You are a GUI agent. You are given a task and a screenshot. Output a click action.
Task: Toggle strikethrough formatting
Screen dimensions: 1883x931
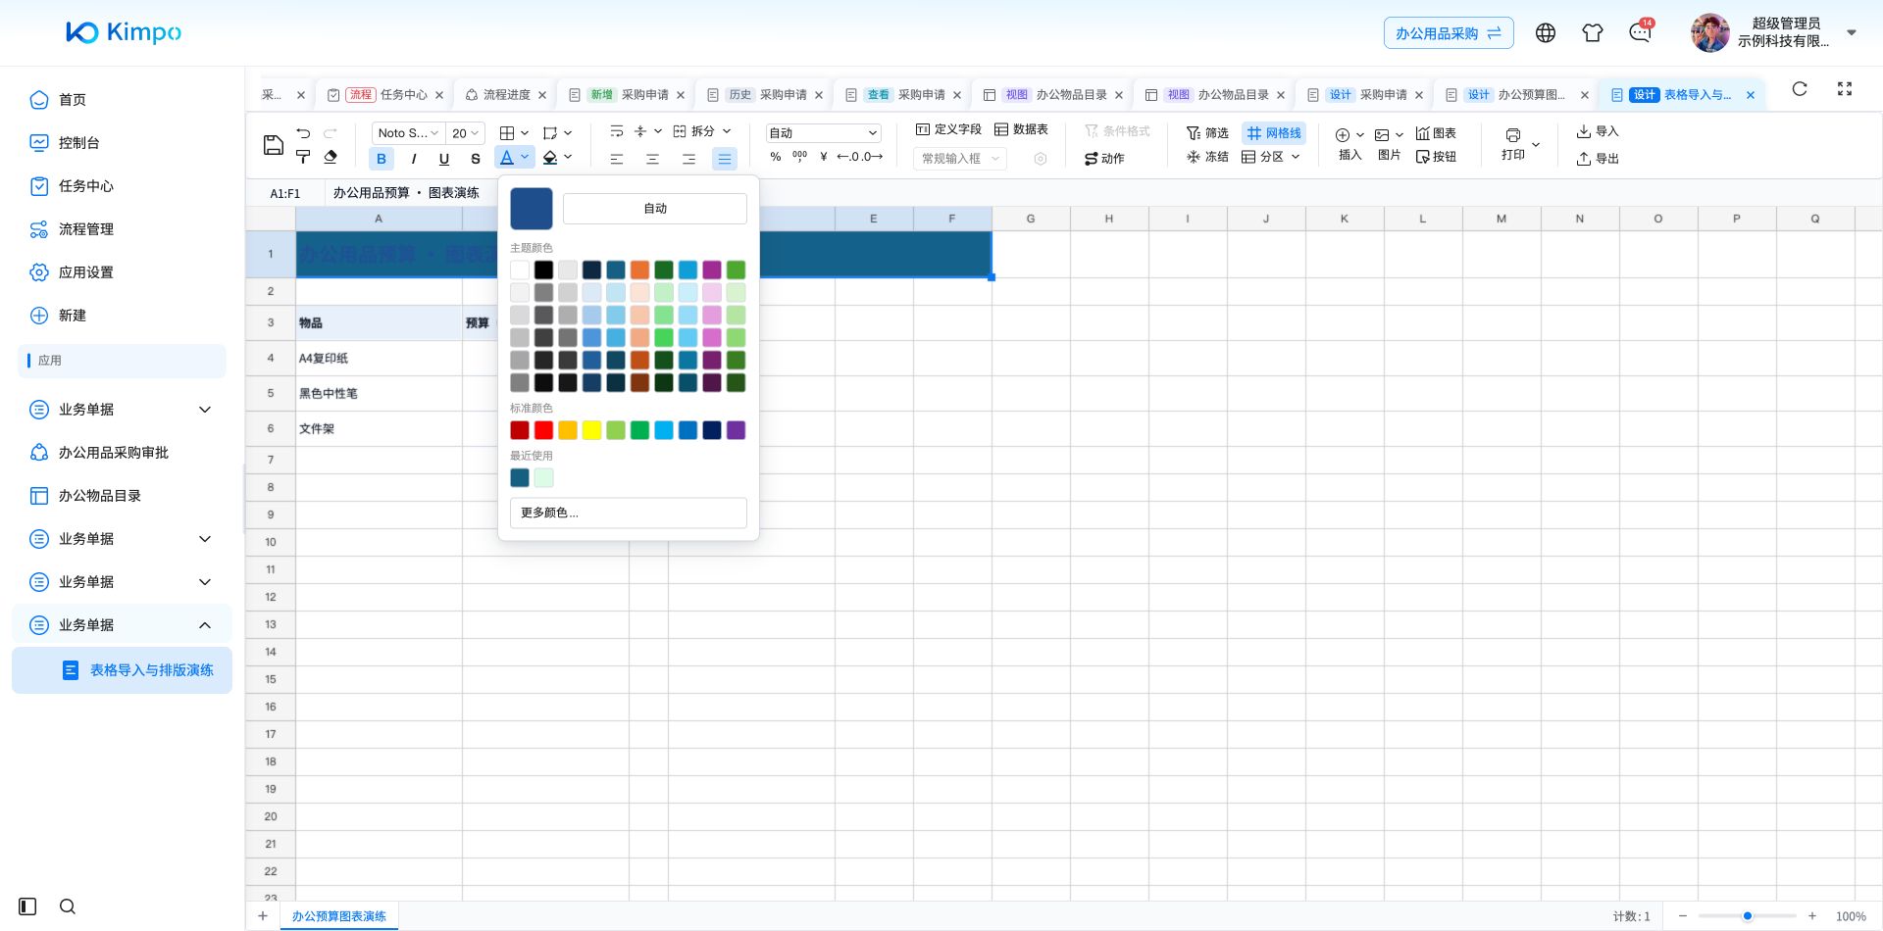[x=476, y=159]
